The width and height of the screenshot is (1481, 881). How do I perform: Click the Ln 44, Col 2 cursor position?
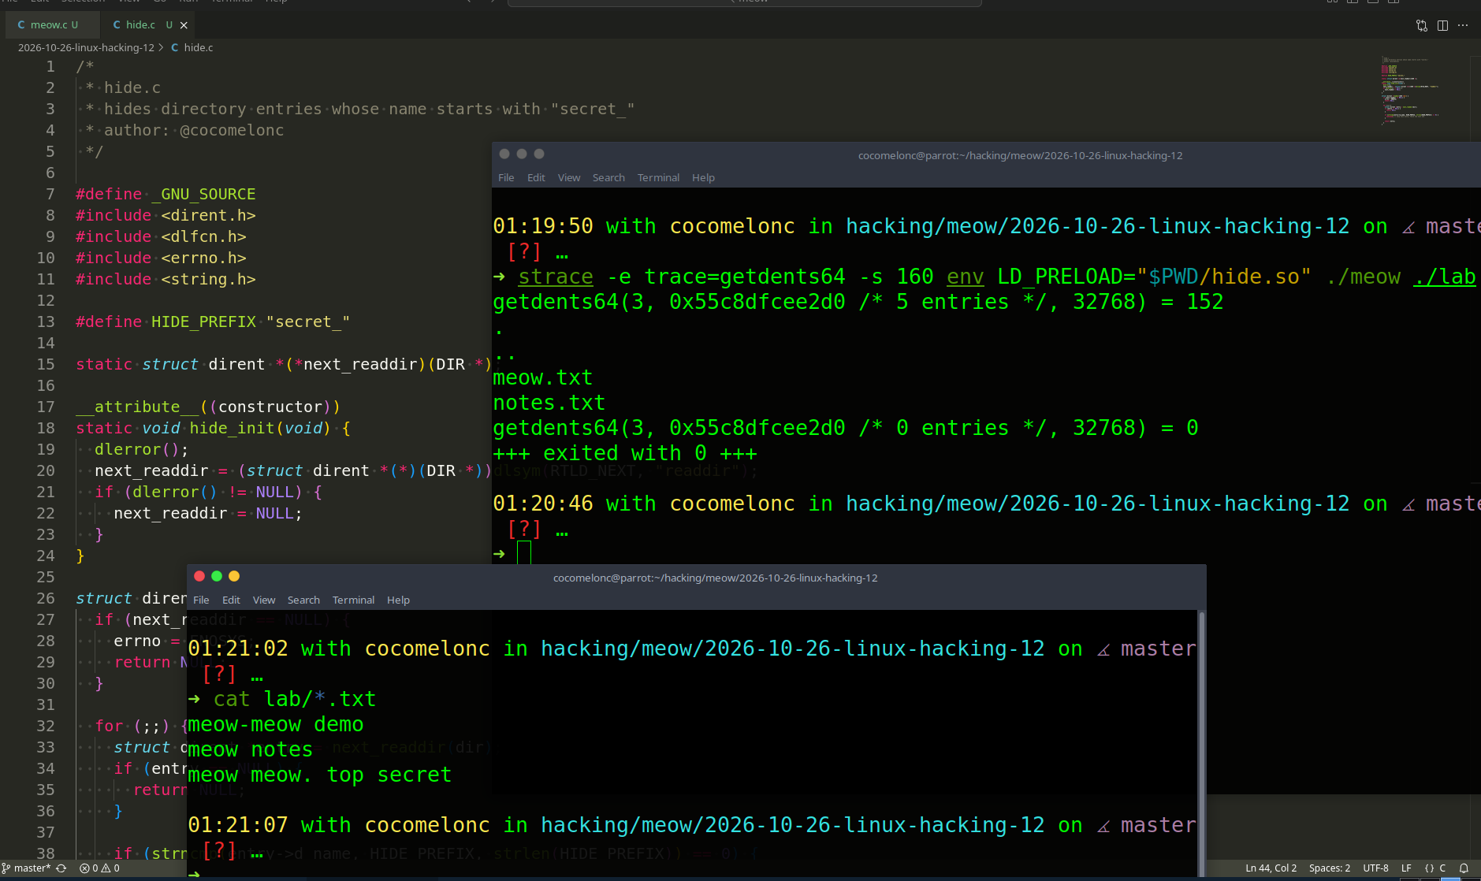1271,868
